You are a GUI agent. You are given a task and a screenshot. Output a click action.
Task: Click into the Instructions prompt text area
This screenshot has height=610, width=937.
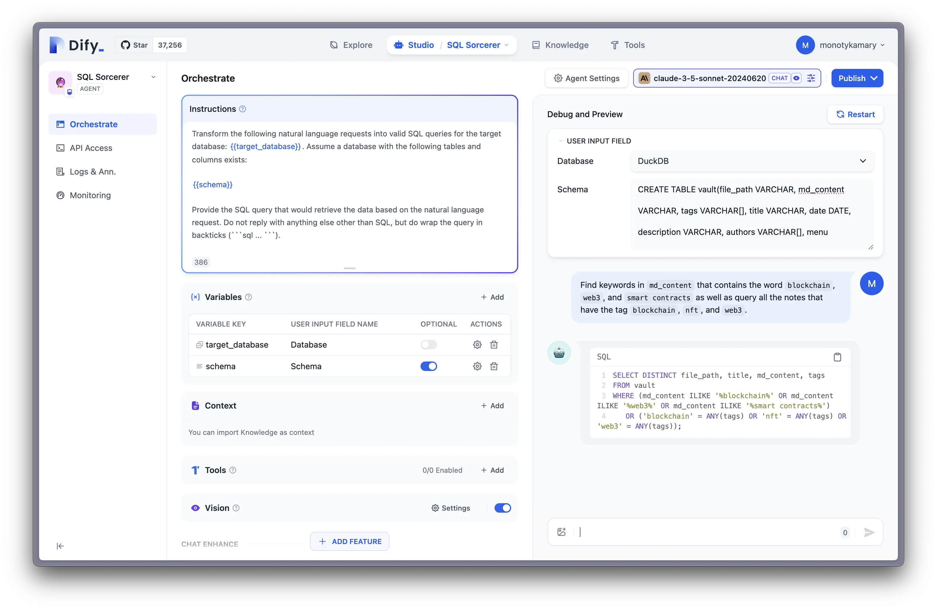(x=349, y=185)
